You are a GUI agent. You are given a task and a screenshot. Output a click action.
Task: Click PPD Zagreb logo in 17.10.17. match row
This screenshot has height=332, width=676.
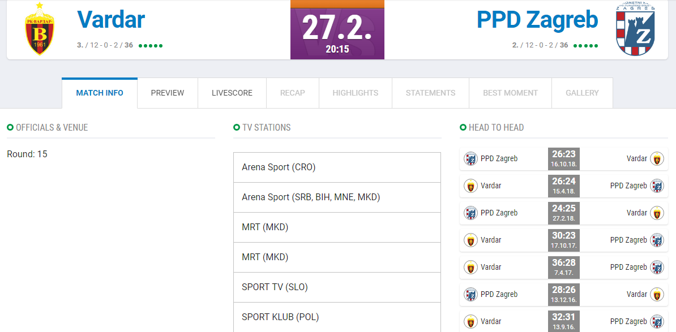pyautogui.click(x=657, y=240)
